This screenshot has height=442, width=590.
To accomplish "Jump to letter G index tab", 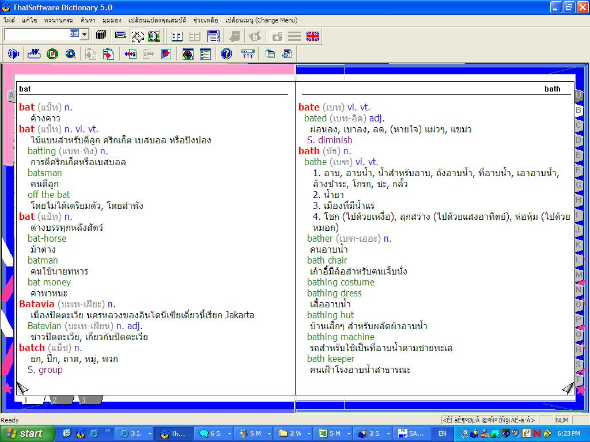I will pyautogui.click(x=578, y=185).
